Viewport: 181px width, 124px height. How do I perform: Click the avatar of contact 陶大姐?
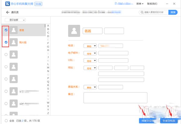click(x=14, y=42)
